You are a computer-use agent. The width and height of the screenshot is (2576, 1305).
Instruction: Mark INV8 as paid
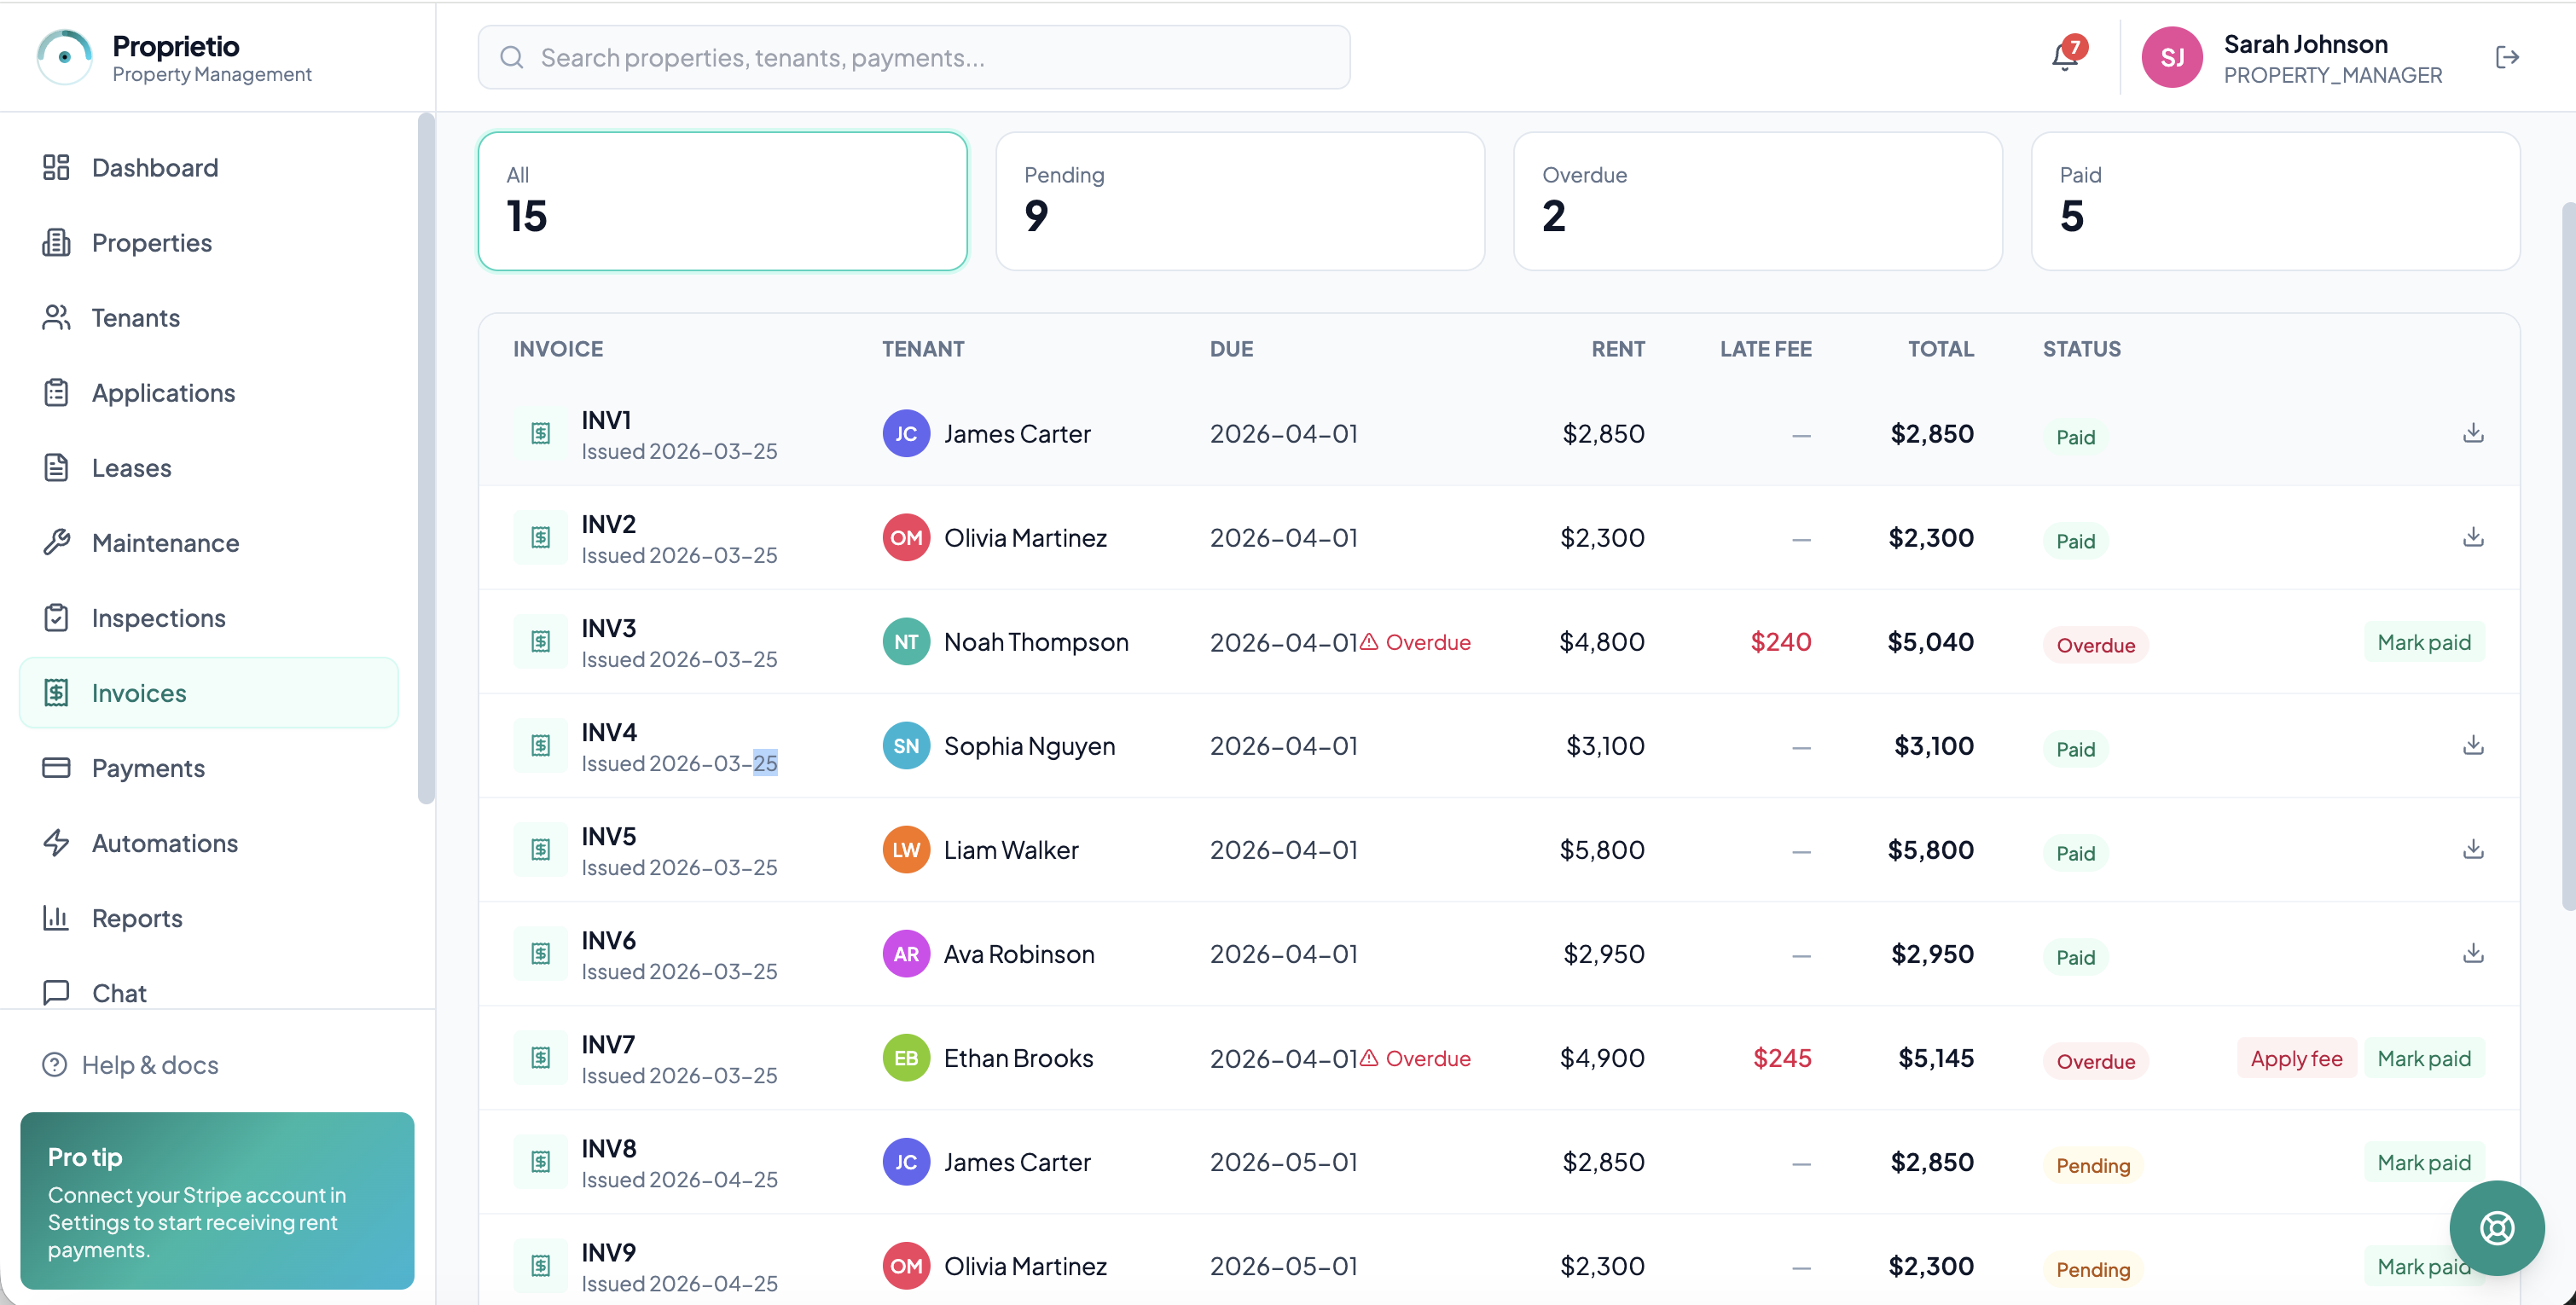[2423, 1161]
